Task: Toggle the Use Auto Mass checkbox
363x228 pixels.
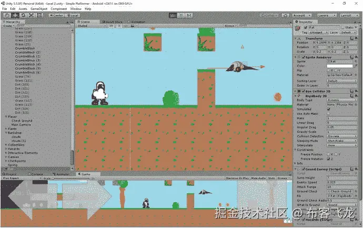Action: coord(328,114)
